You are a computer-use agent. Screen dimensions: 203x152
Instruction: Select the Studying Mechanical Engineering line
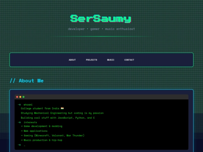(x=62, y=113)
